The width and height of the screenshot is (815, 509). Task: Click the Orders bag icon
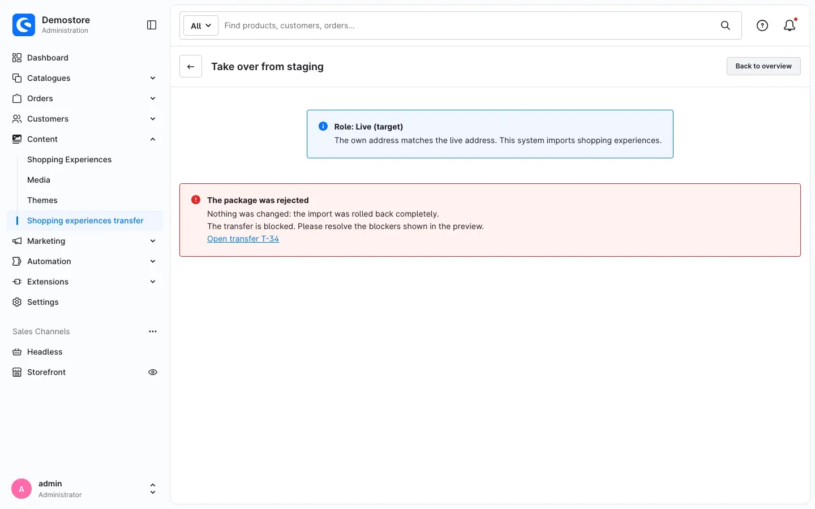coord(17,98)
